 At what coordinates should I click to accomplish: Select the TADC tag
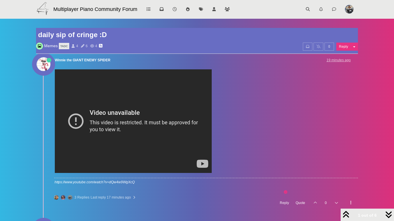[64, 46]
